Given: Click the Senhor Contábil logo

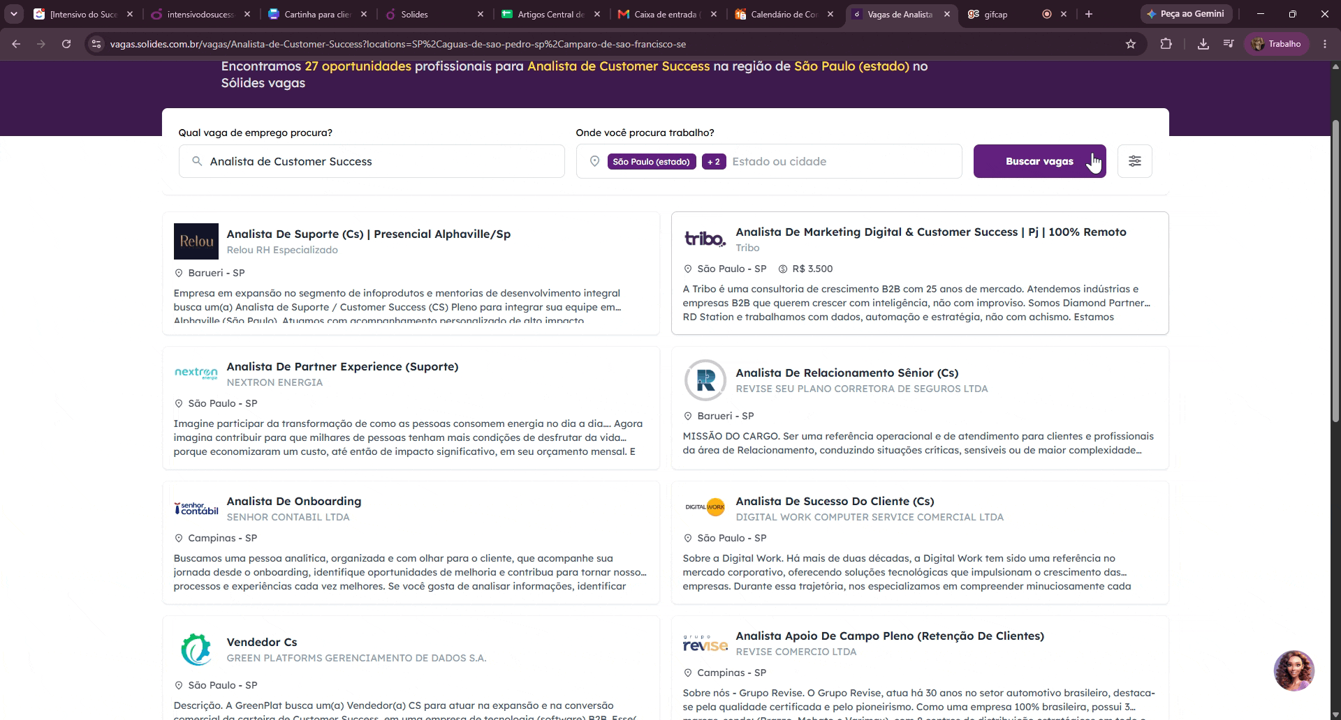Looking at the screenshot, I should click(x=196, y=509).
